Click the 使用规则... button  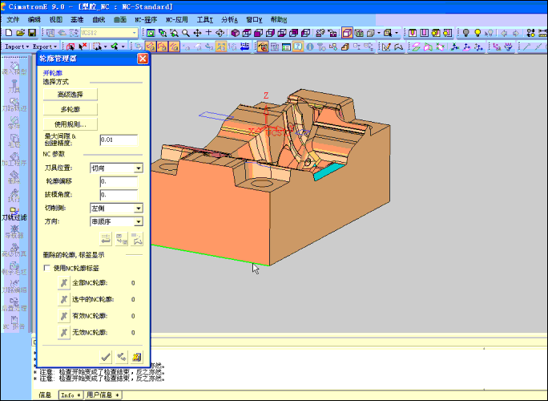click(x=71, y=124)
